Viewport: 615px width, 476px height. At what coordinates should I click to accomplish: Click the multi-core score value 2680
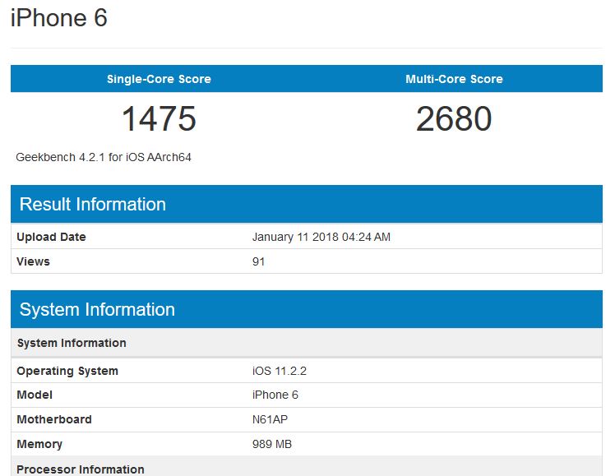point(454,118)
